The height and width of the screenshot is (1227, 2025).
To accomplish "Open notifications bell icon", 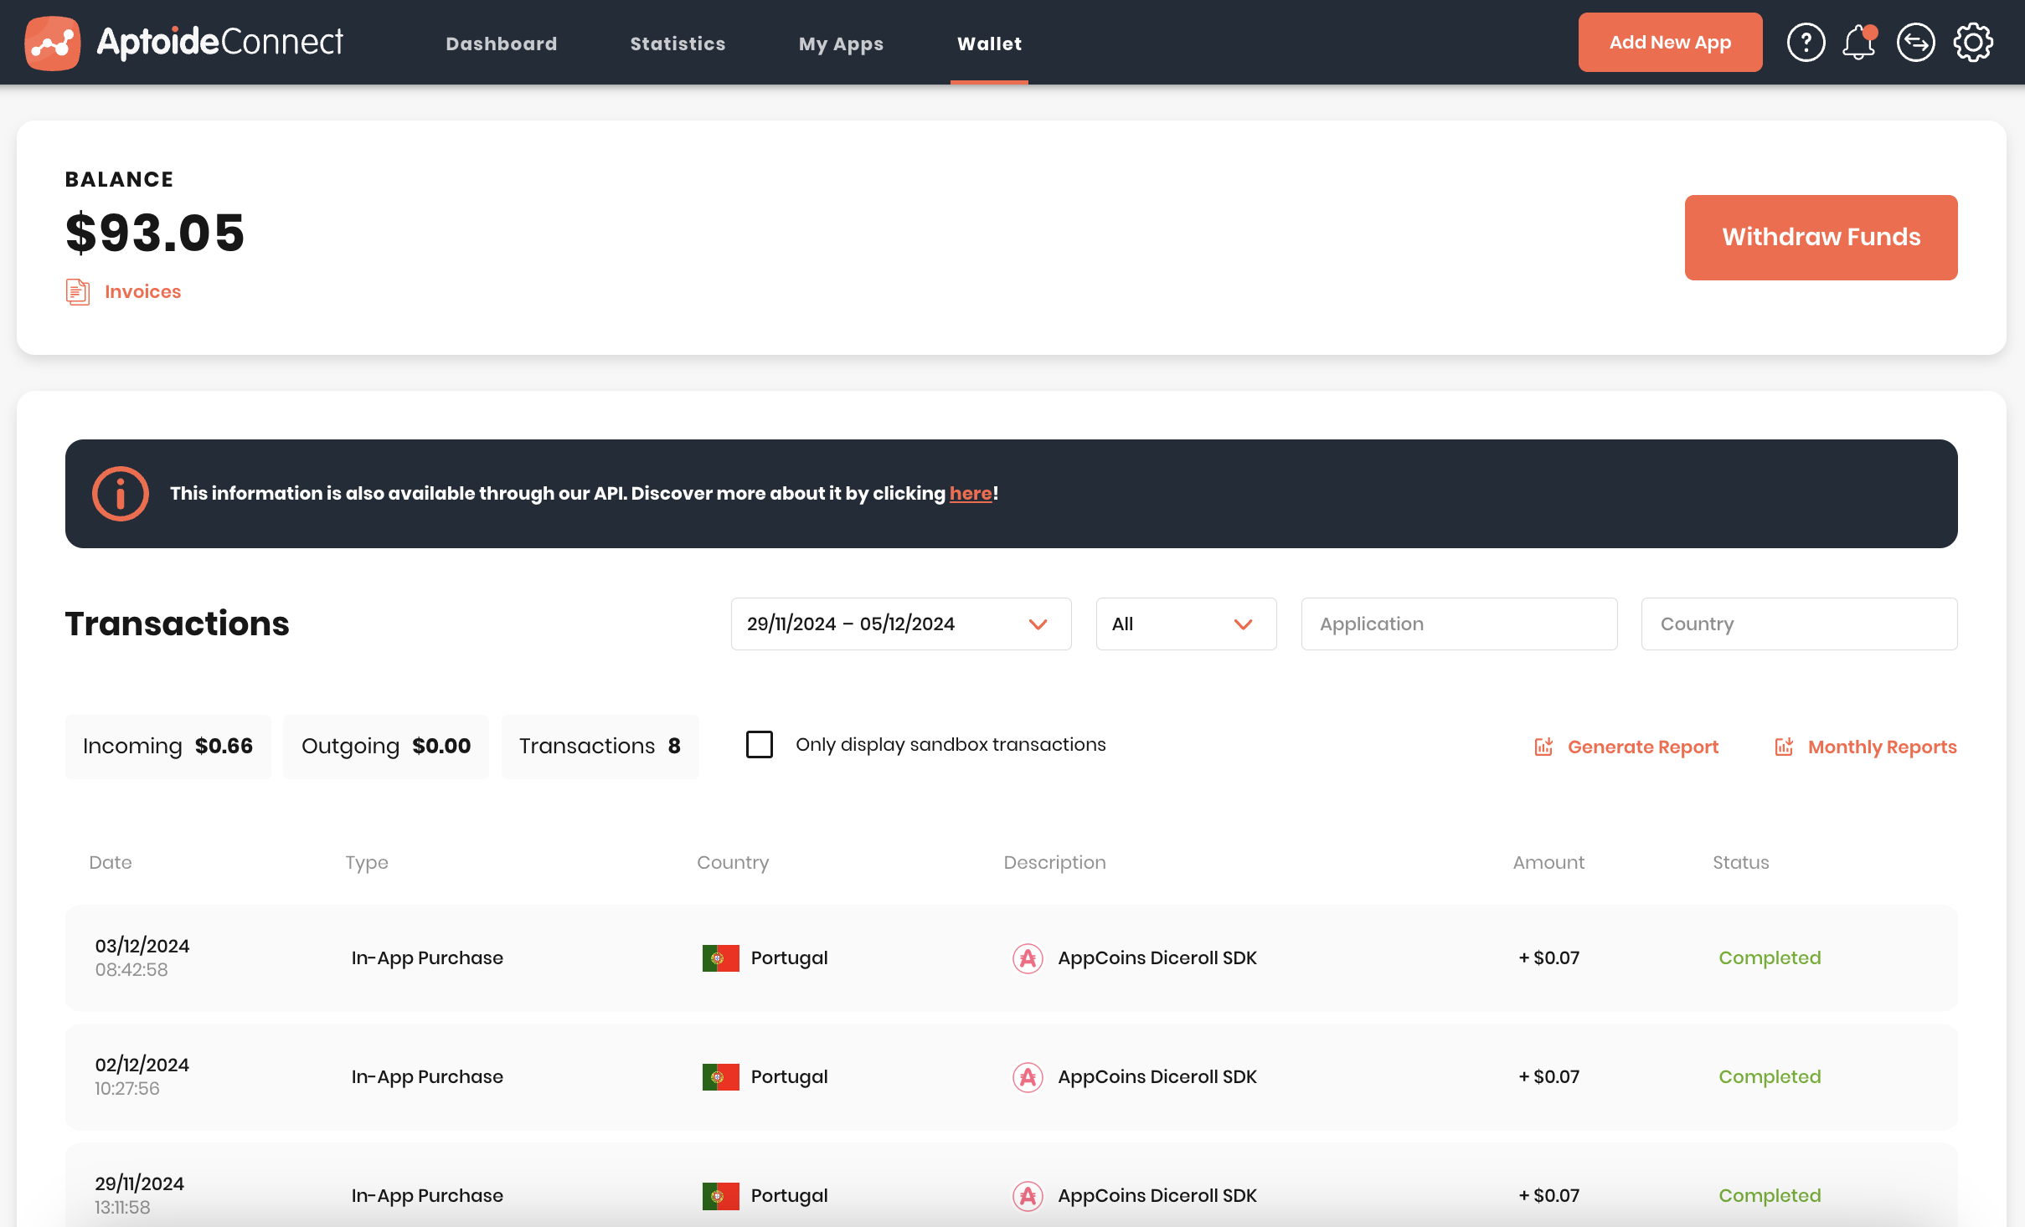I will tap(1858, 43).
